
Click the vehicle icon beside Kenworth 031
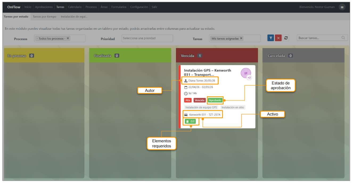[x=186, y=115]
